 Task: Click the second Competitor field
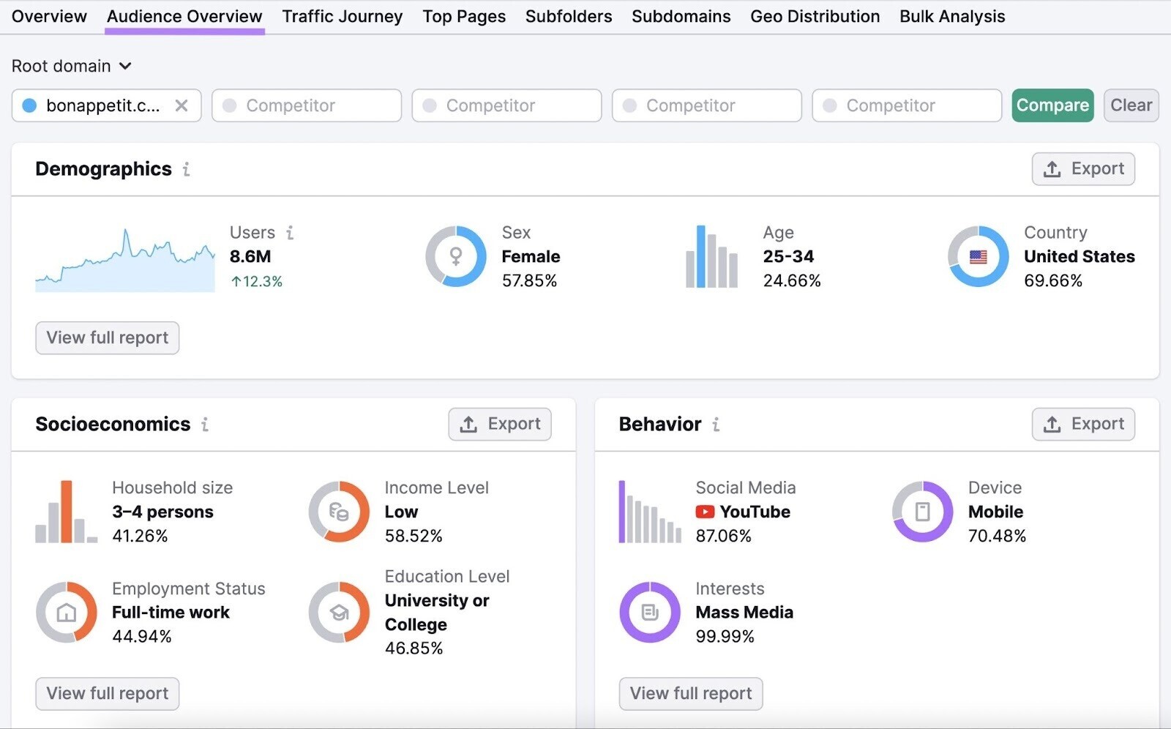click(506, 105)
